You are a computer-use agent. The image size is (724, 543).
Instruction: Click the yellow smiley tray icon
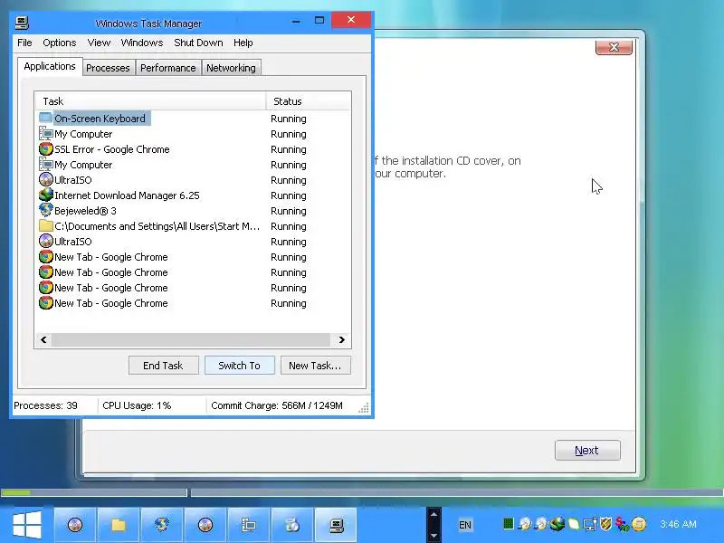[639, 524]
